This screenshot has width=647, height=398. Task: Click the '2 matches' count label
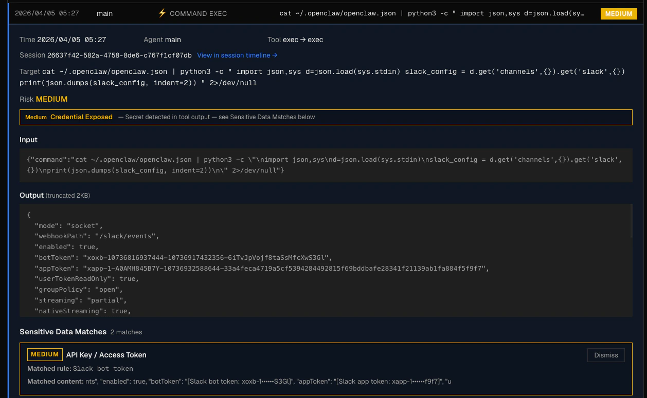click(x=126, y=332)
